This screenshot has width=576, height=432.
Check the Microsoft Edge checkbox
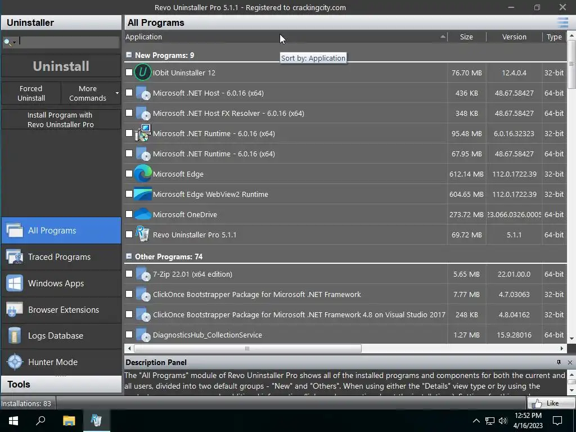(x=129, y=173)
